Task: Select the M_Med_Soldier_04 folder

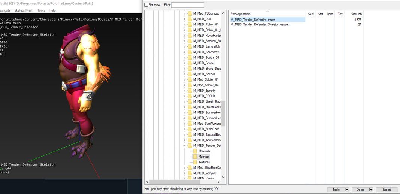Action: pos(206,85)
